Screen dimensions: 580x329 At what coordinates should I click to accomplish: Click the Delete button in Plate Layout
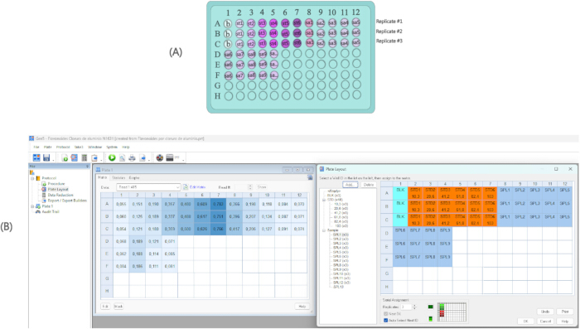[x=368, y=185]
